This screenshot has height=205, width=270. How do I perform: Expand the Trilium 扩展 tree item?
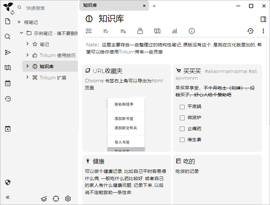27,78
